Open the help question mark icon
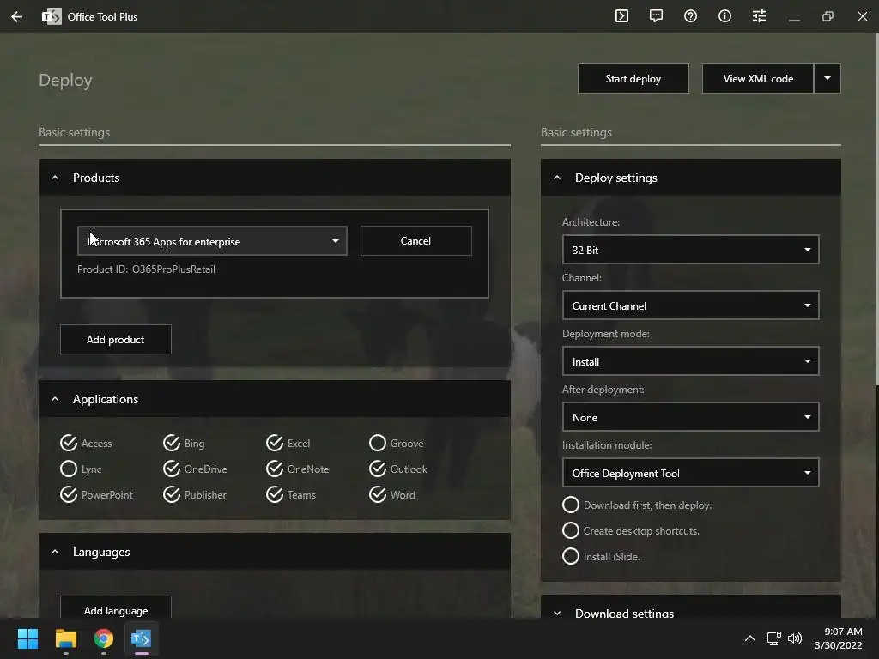This screenshot has width=879, height=659. point(691,16)
